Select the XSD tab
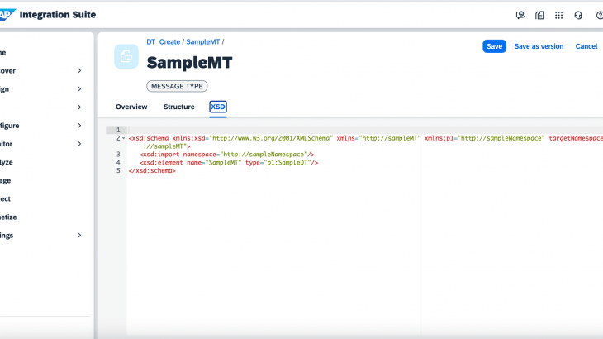This screenshot has height=339, width=603. tap(218, 107)
